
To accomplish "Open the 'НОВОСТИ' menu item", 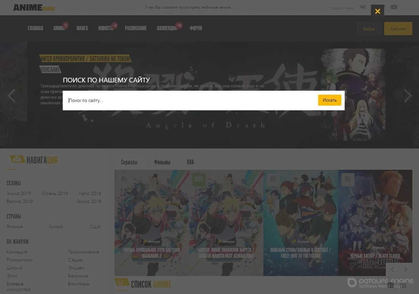I will click(106, 28).
